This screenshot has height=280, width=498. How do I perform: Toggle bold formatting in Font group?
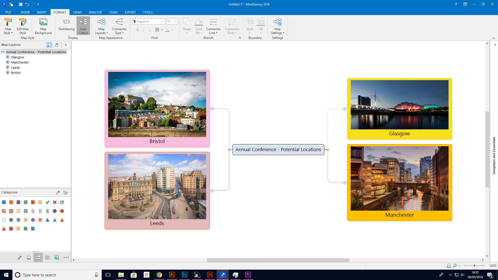pyautogui.click(x=137, y=30)
